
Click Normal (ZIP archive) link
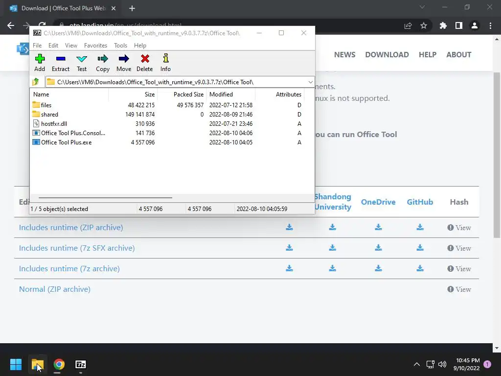(x=55, y=289)
